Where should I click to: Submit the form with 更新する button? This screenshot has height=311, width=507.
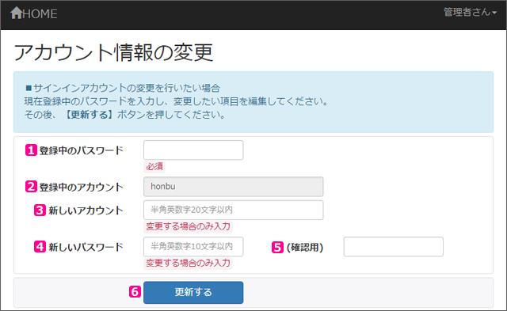pos(193,292)
